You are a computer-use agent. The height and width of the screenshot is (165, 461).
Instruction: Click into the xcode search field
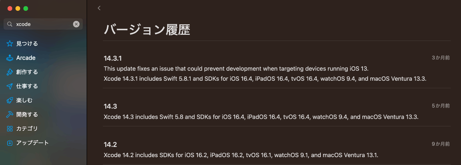[43, 24]
